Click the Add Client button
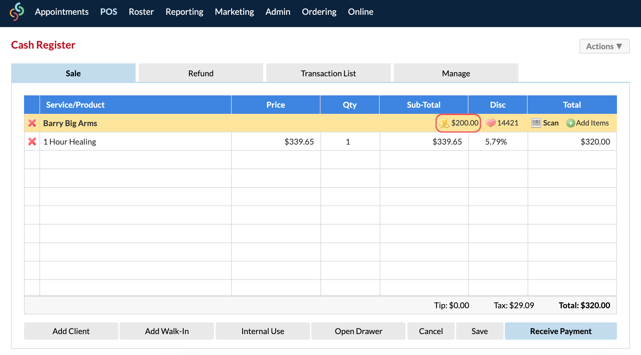641x355 pixels. [71, 331]
